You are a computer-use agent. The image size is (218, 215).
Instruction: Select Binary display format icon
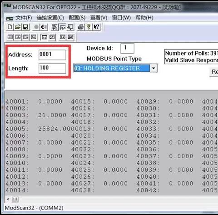point(10,37)
